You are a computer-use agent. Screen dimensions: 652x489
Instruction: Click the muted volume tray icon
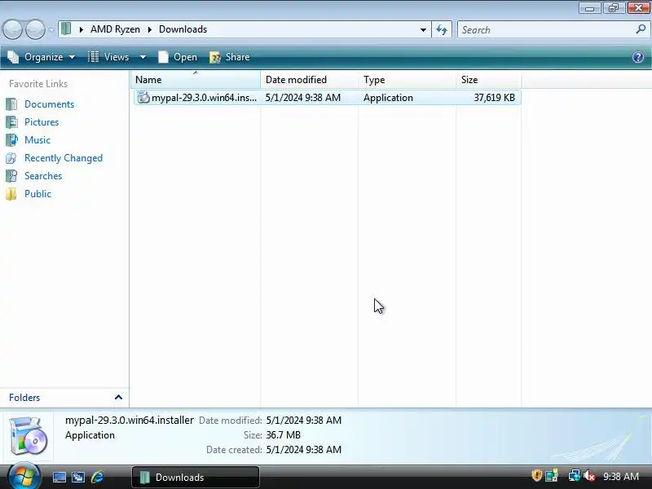point(588,476)
